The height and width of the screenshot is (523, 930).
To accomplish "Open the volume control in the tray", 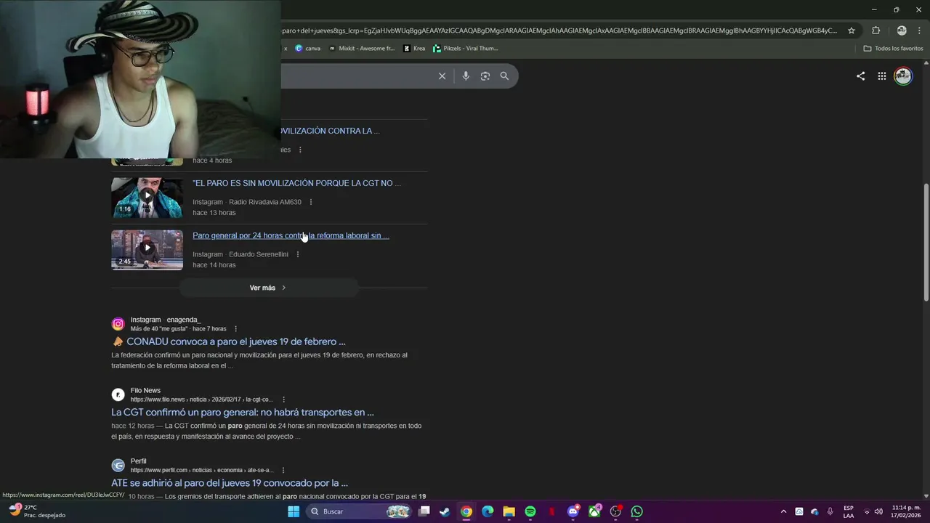I will click(878, 511).
